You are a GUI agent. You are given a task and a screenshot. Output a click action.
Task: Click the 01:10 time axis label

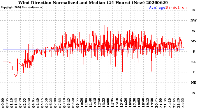click(x=12, y=103)
